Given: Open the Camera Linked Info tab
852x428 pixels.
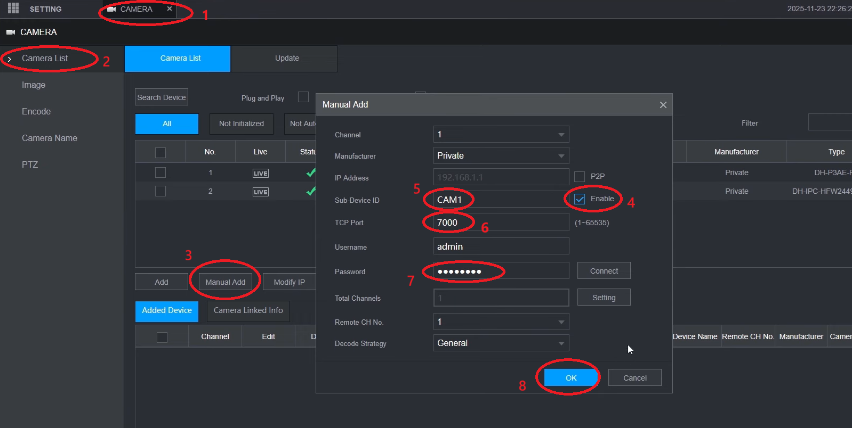Looking at the screenshot, I should [x=248, y=311].
